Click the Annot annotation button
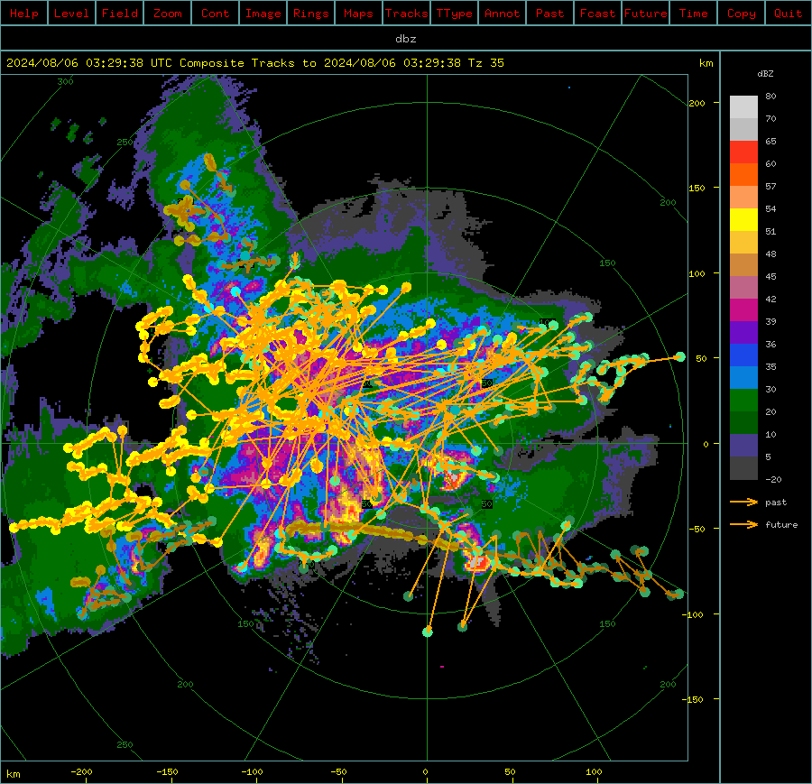The height and width of the screenshot is (784, 812). click(503, 14)
